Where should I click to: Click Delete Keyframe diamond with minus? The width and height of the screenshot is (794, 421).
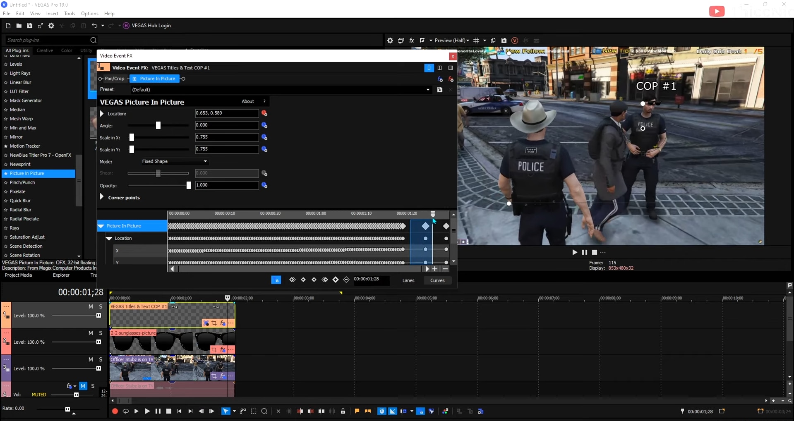click(x=346, y=280)
